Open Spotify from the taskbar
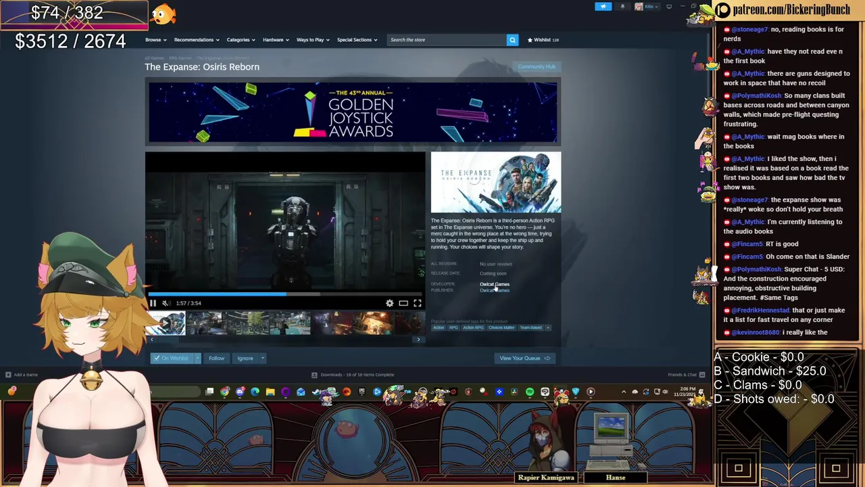 pos(529,392)
